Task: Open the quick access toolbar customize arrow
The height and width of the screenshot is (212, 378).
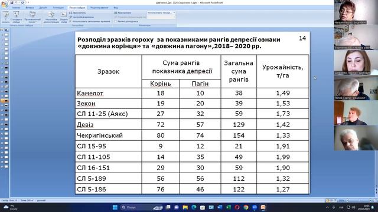Action: (x=28, y=2)
